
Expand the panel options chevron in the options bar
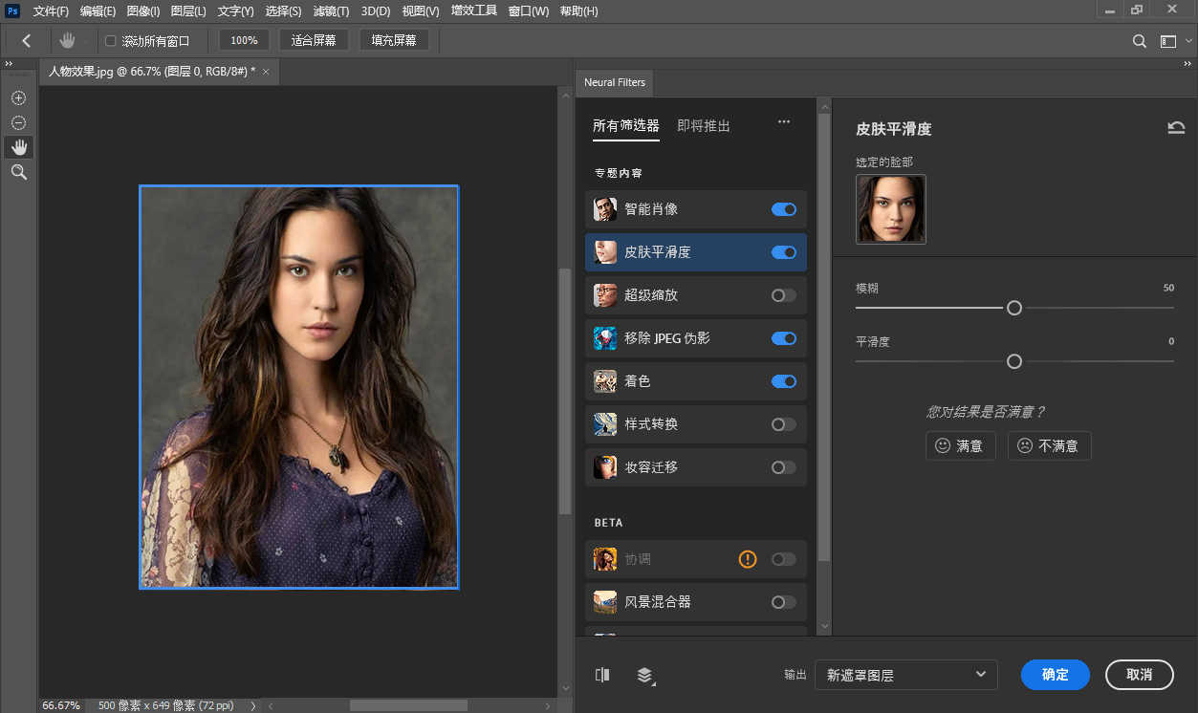(1188, 41)
